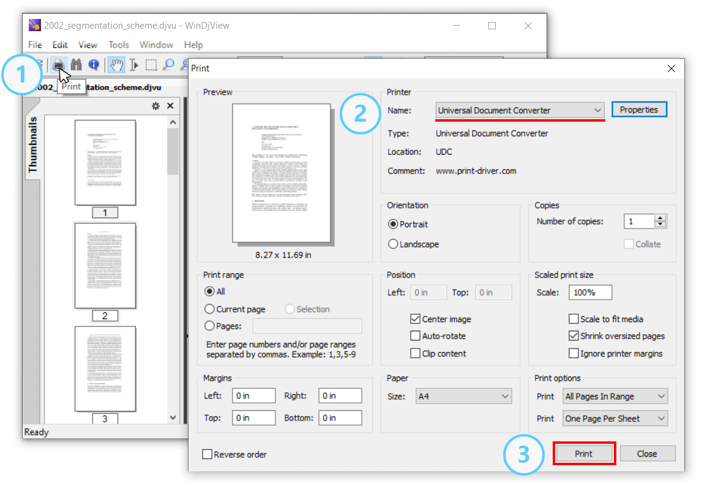Viewport: 710px width, 486px height.
Task: Click the document information icon
Action: coord(92,64)
